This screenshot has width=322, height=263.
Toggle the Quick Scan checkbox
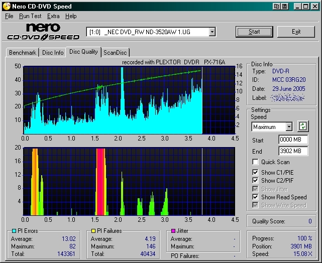255,162
